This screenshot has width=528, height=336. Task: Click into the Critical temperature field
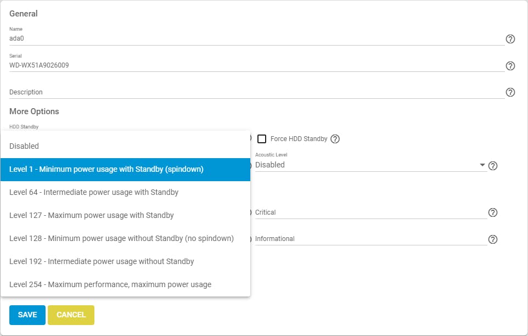point(370,212)
